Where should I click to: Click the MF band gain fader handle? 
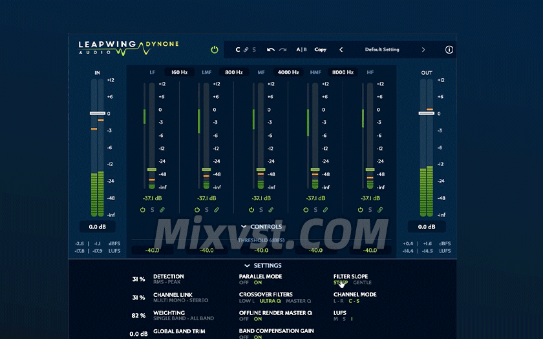pyautogui.click(x=261, y=169)
